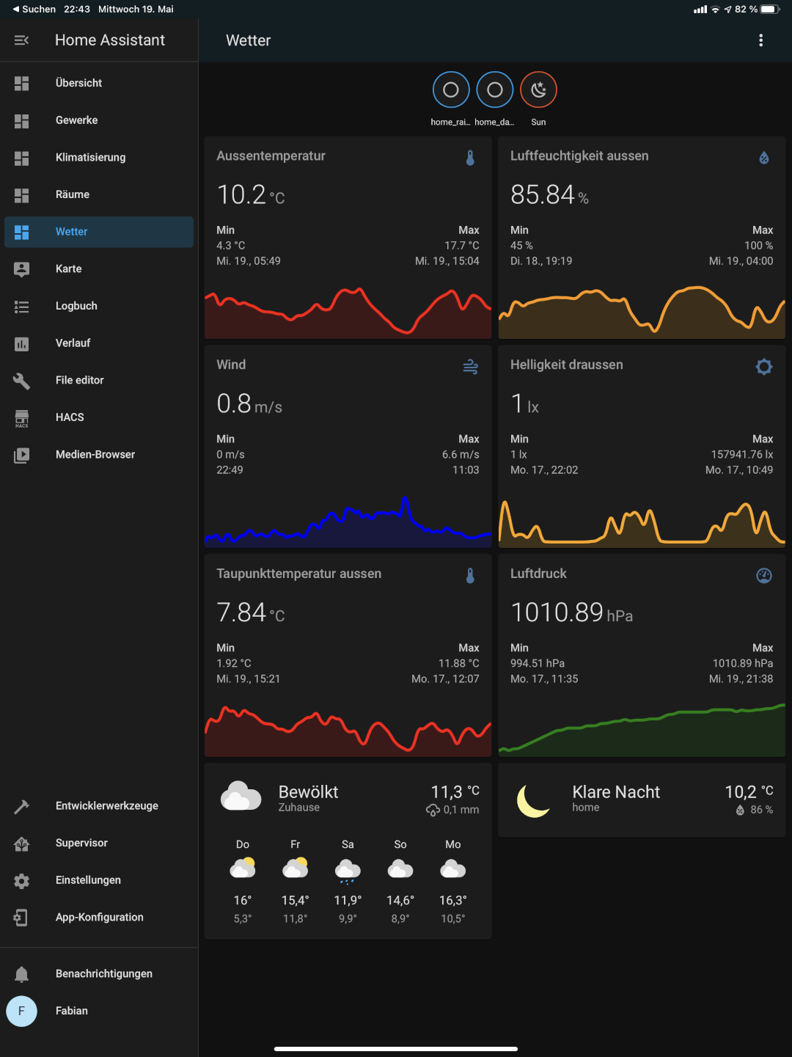Click the thermometer icon in Aussentemperatur card
Screen dimensions: 792x1057
[x=470, y=158]
